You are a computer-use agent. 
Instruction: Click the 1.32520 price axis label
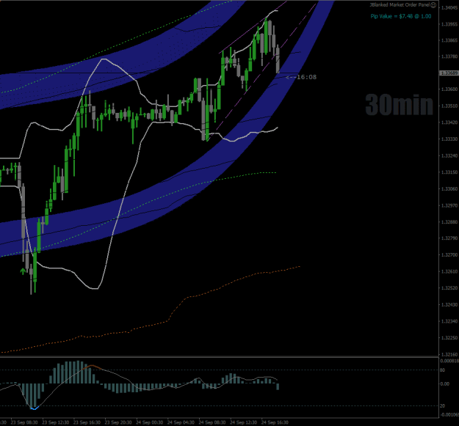(x=450, y=288)
